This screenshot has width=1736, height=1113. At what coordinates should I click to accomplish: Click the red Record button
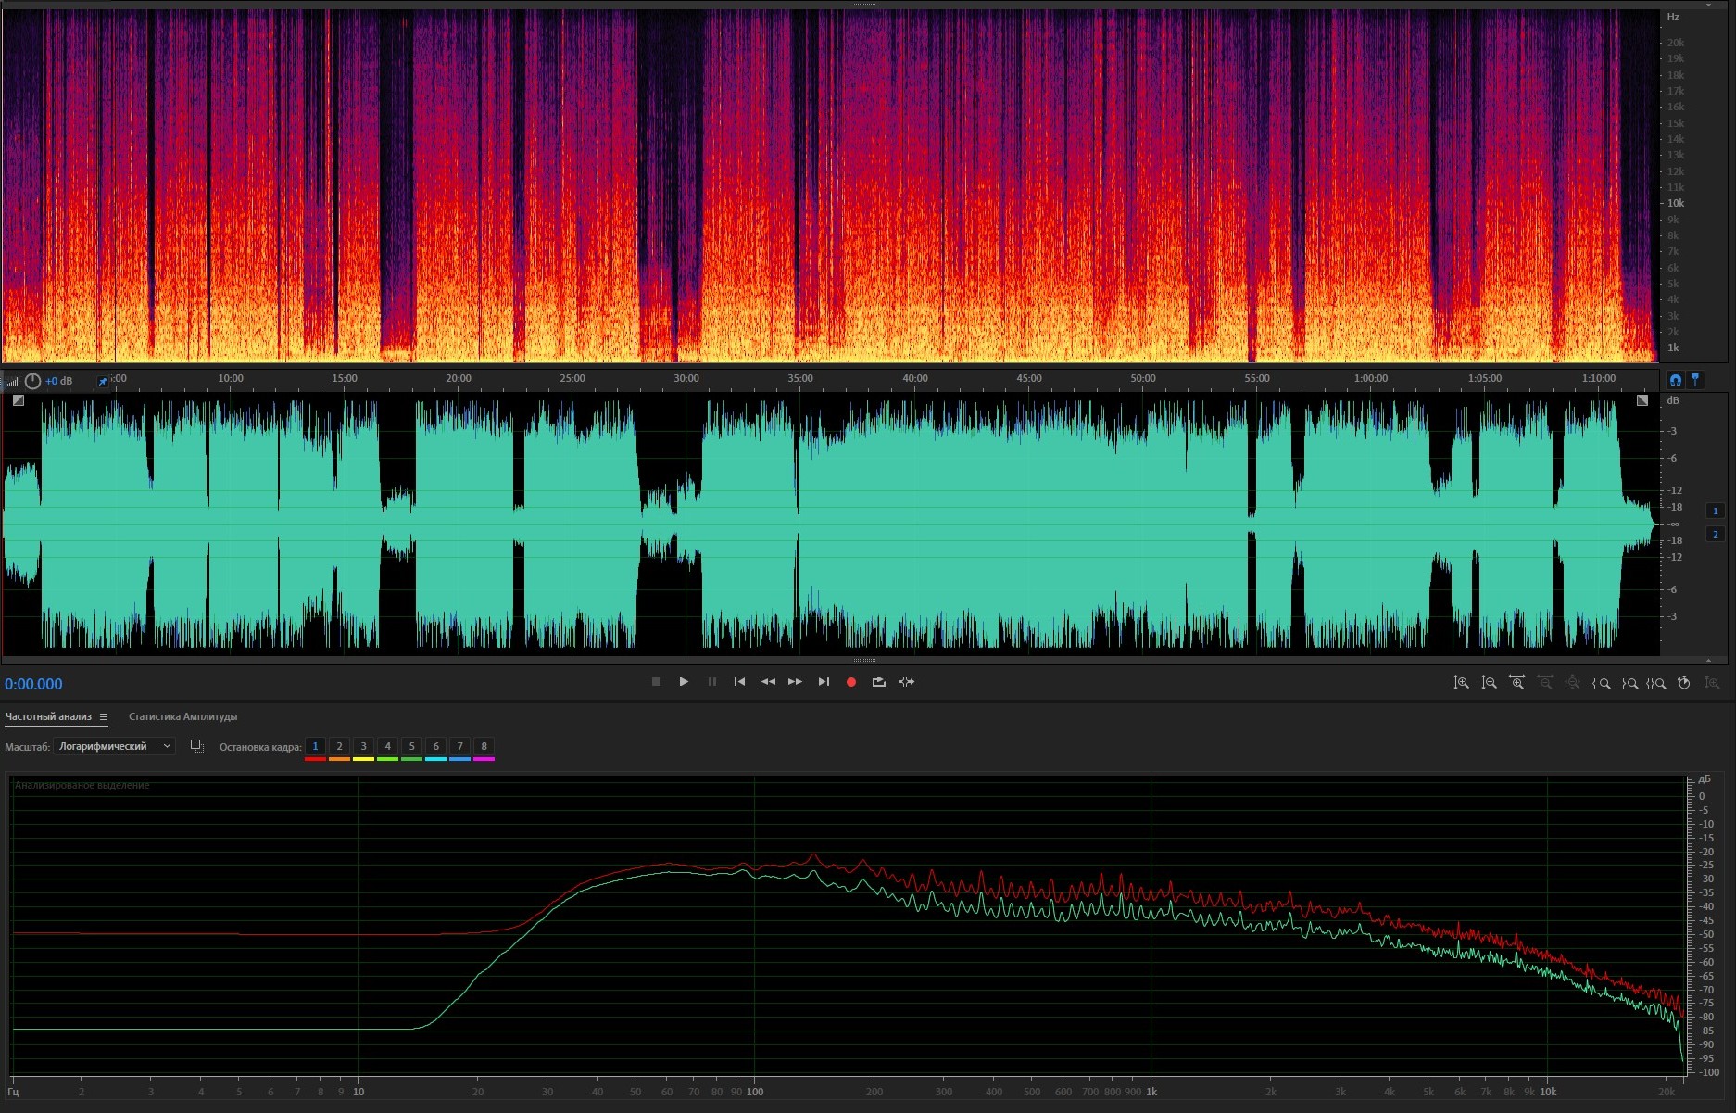click(850, 682)
